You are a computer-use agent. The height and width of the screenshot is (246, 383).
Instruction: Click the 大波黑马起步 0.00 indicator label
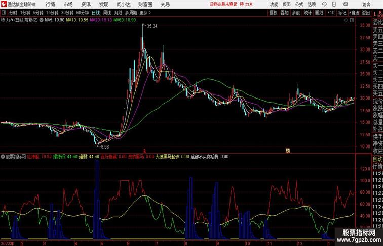pos(172,157)
